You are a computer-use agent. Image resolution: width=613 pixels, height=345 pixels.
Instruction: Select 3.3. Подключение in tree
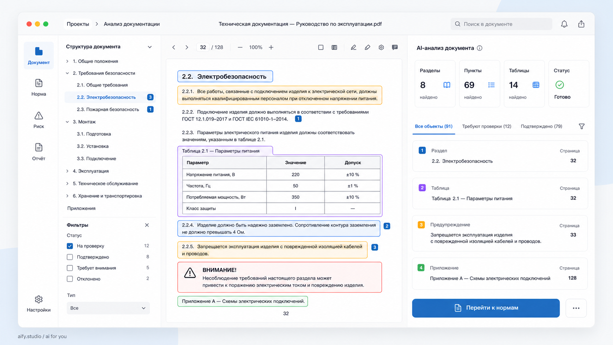(96, 159)
